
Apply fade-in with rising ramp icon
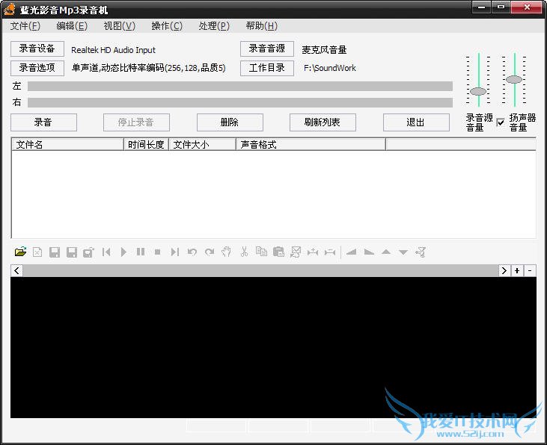click(352, 252)
